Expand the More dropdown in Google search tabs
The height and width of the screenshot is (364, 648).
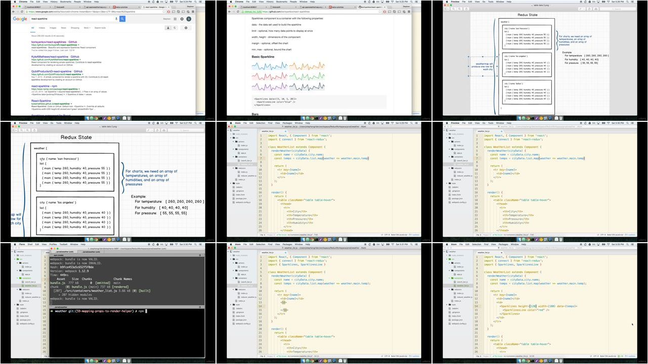point(87,28)
